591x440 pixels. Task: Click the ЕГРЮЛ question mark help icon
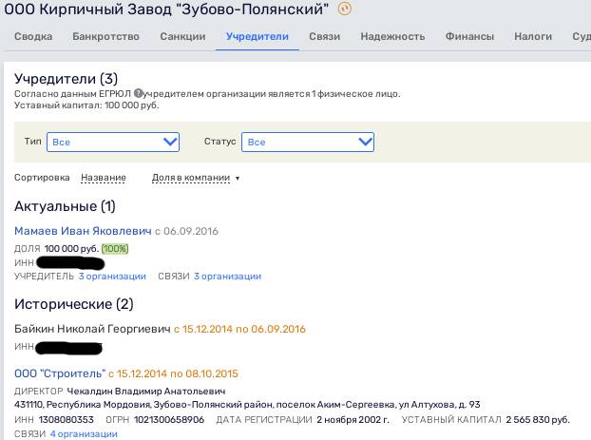click(x=139, y=93)
